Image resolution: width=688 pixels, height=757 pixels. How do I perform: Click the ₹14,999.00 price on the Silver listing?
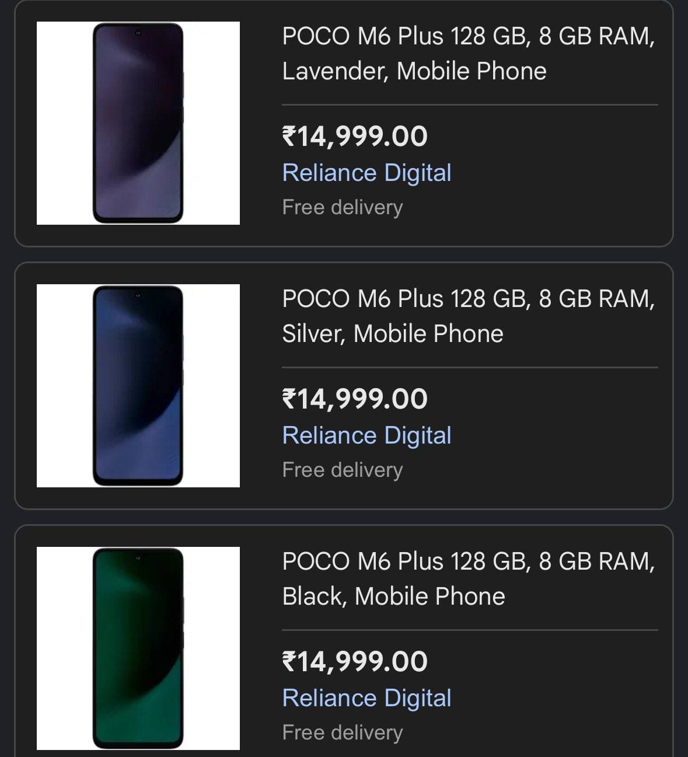pos(355,399)
